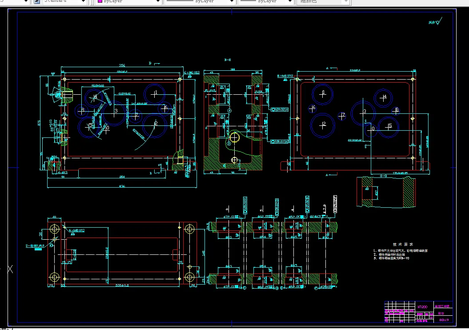Select the 434 overall length dimension
The width and height of the screenshot is (469, 330).
point(122,186)
